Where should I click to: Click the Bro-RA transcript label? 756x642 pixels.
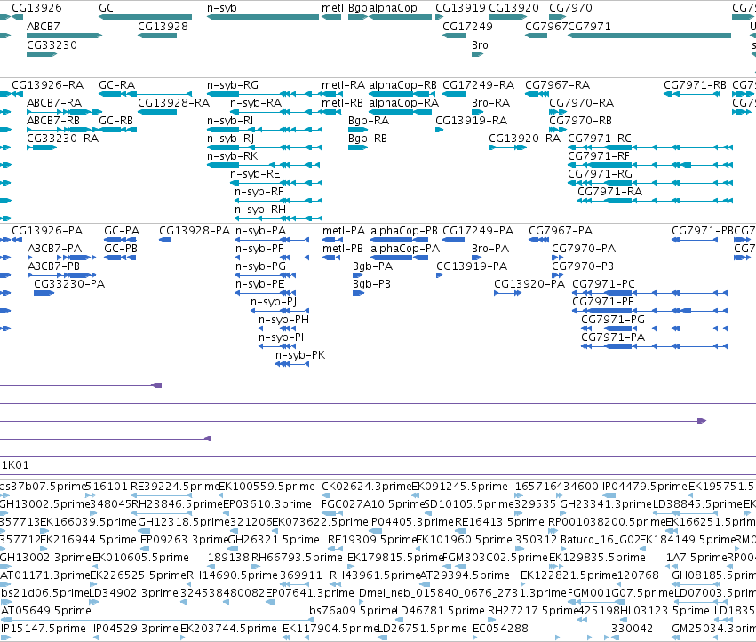pos(490,103)
